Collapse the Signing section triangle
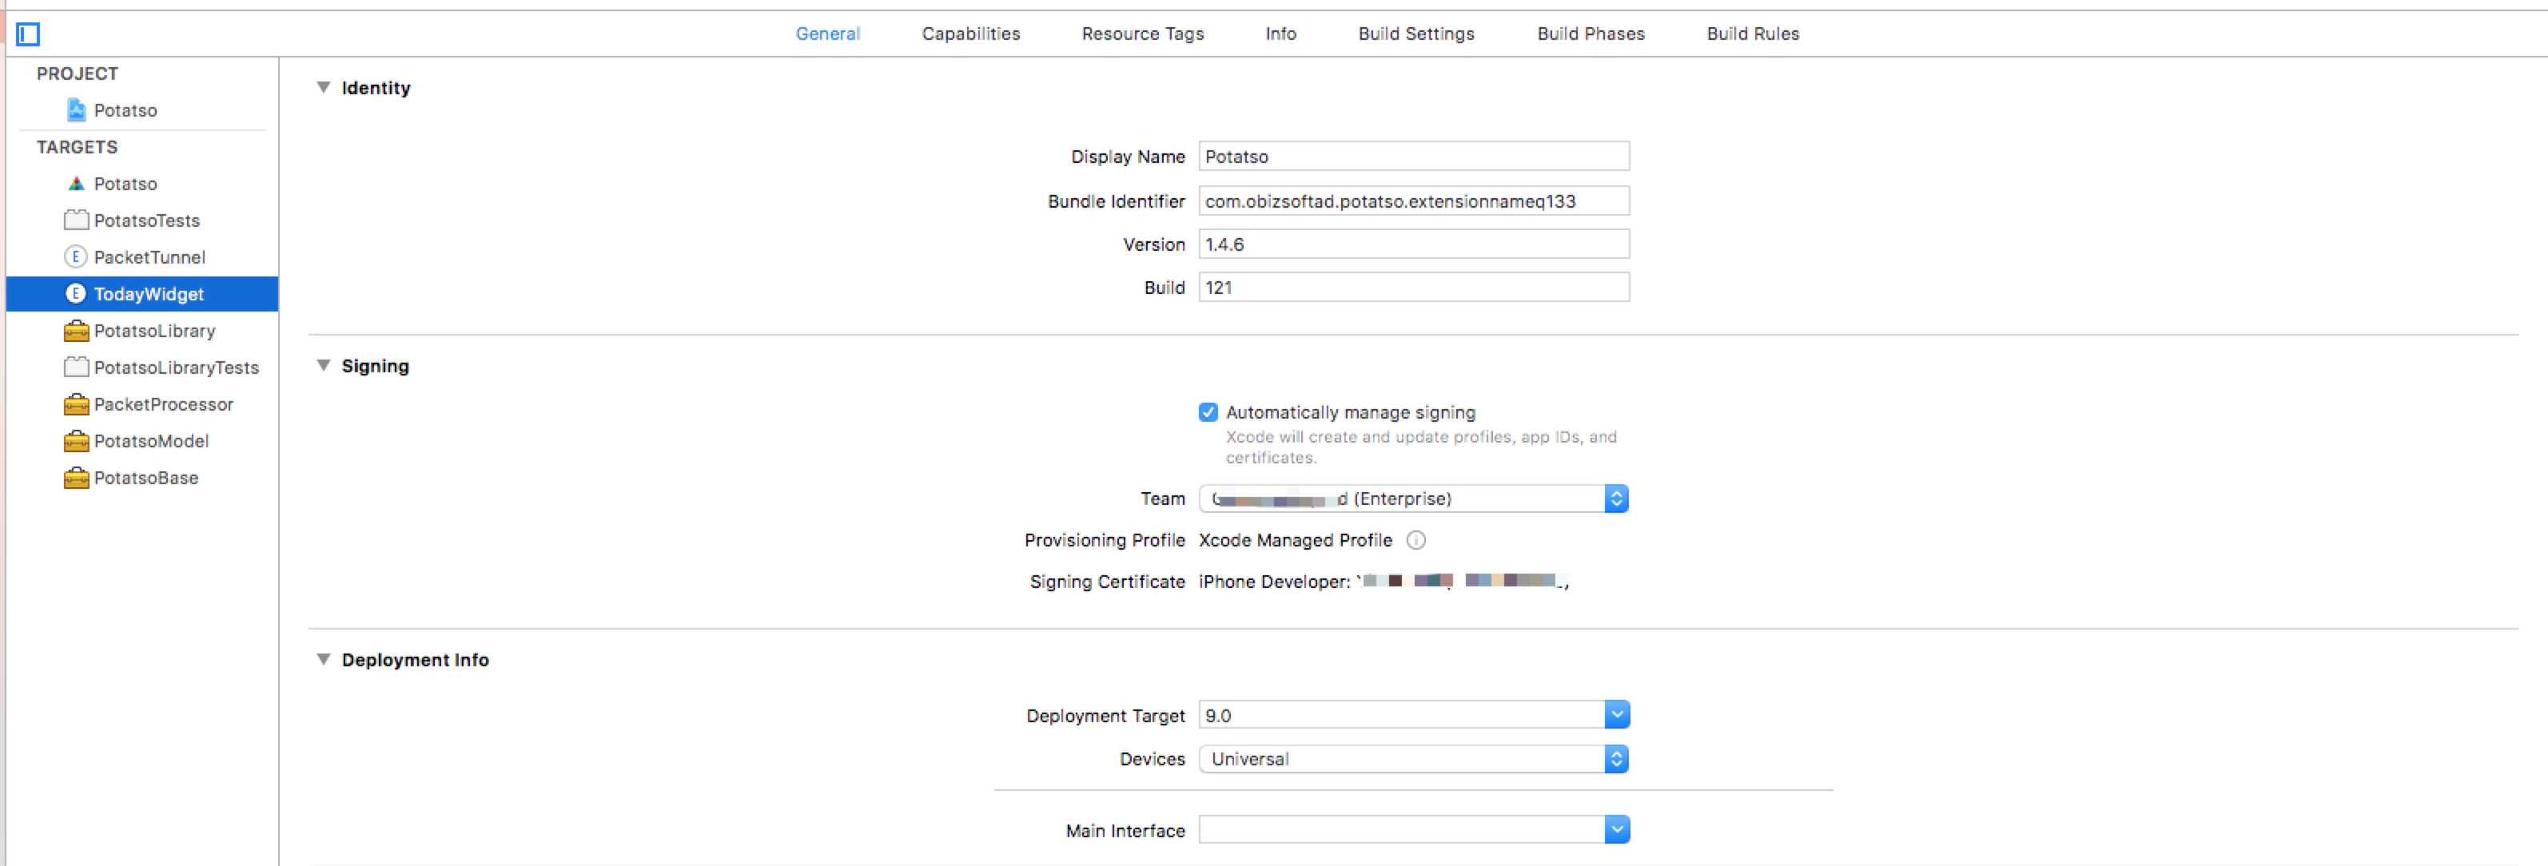This screenshot has height=866, width=2548. (x=324, y=365)
